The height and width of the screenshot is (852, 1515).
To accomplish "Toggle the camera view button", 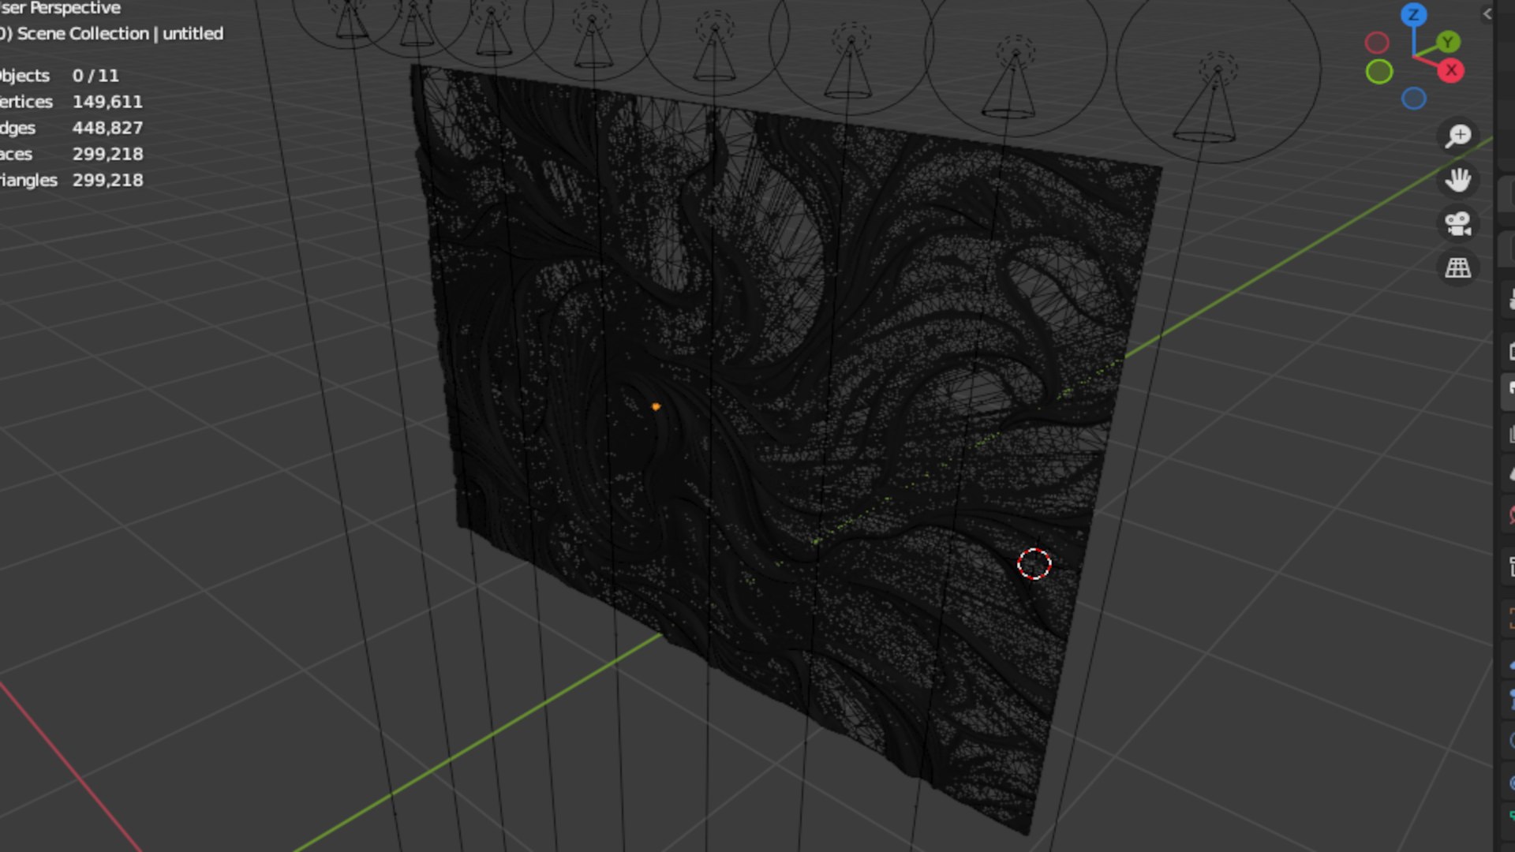I will tap(1458, 224).
